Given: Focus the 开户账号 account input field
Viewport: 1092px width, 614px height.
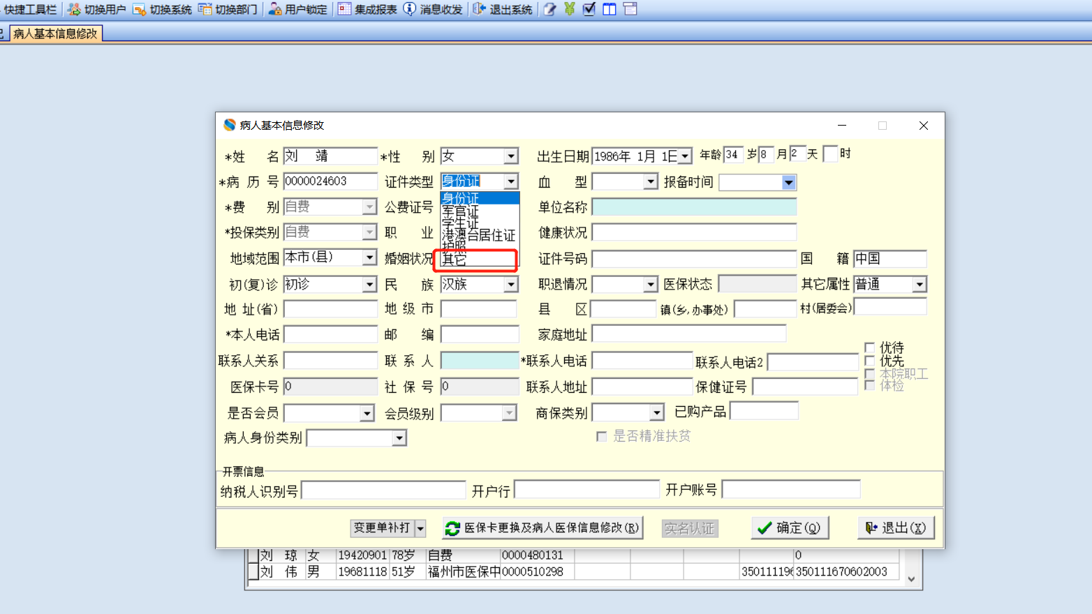Looking at the screenshot, I should pyautogui.click(x=791, y=489).
